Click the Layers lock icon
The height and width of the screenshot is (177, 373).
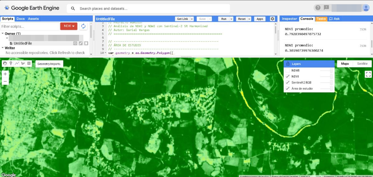click(x=288, y=64)
